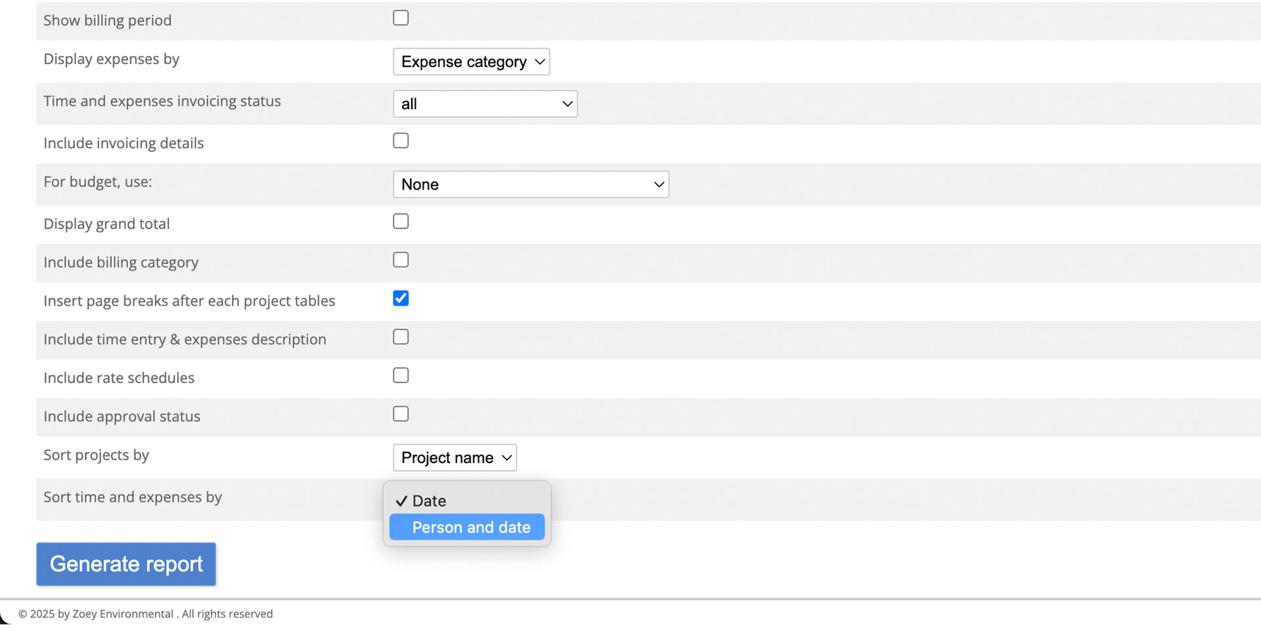Check Include time entry & expenses description
Screen dimensions: 1261x635
coord(401,337)
